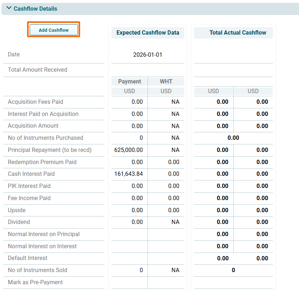Viewport: 299px width, 291px height.
Task: Select the No of Instruments Sold label
Action: tap(38, 270)
